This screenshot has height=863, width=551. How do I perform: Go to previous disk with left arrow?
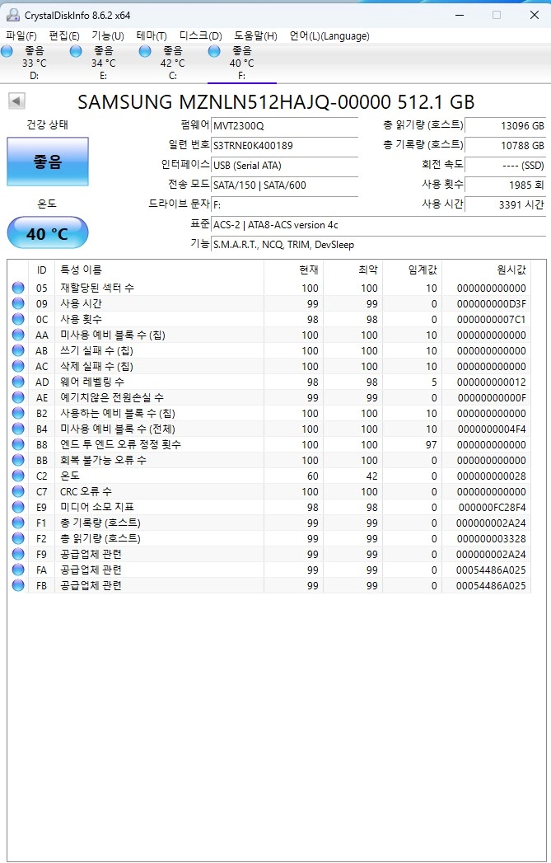click(x=16, y=101)
